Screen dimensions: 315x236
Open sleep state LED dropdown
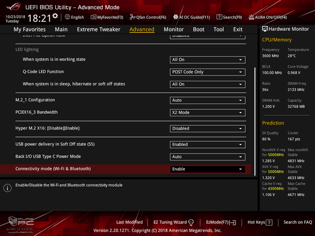pyautogui.click(x=207, y=84)
